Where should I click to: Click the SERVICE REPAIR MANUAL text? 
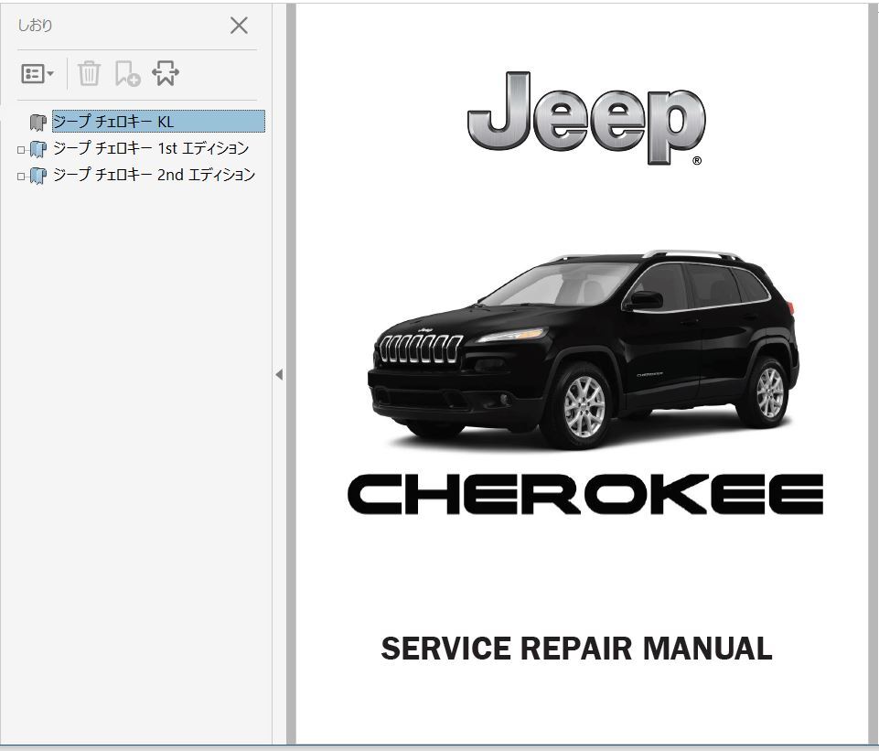tap(576, 649)
